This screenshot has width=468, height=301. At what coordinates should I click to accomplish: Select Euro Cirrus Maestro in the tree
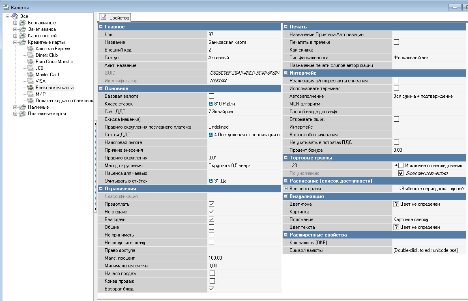point(54,62)
